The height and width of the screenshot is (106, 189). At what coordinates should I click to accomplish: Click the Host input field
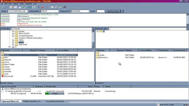tap(18, 11)
